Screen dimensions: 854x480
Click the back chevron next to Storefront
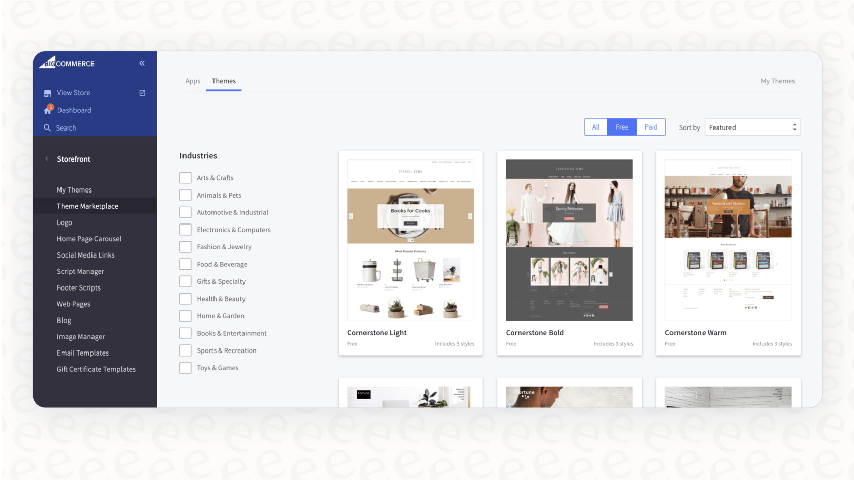coord(47,158)
